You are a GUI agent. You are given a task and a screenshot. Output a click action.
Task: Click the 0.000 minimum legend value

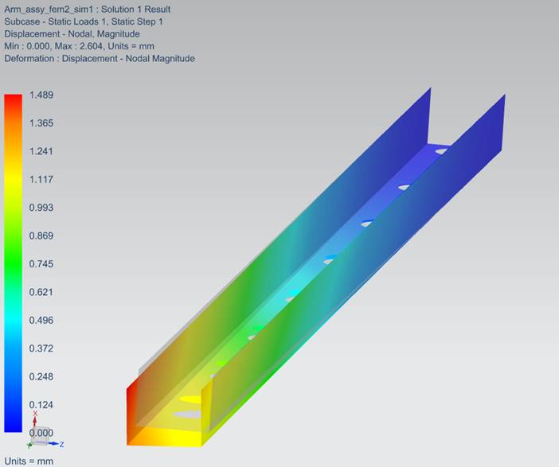[x=41, y=432]
